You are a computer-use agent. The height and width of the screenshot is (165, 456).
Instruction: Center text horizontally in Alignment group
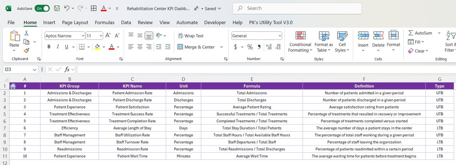pyautogui.click(x=140, y=47)
